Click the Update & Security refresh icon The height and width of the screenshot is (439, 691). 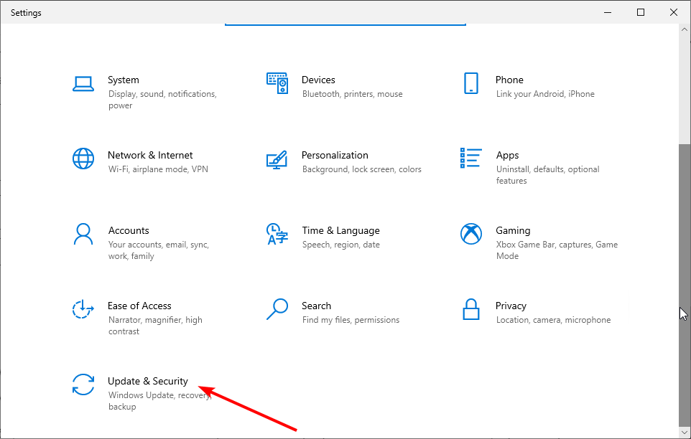pos(83,385)
